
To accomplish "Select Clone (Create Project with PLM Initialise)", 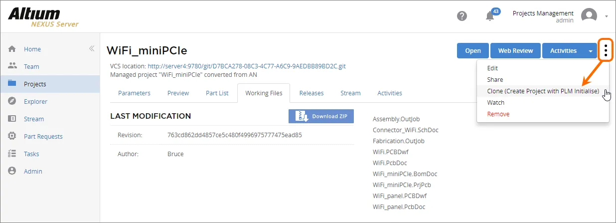I will tap(543, 91).
